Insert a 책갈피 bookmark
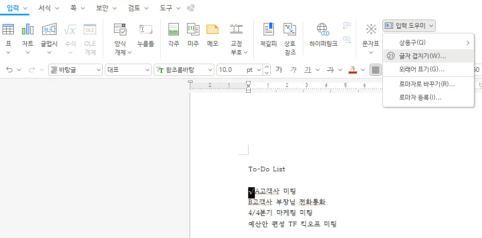 [269, 30]
